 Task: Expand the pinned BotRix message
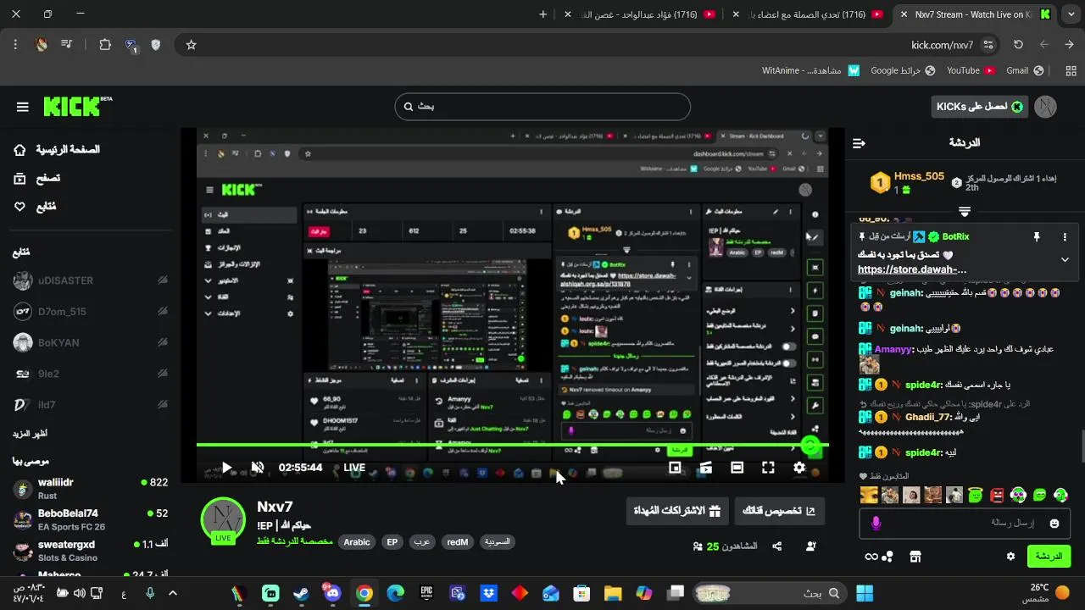click(1065, 260)
